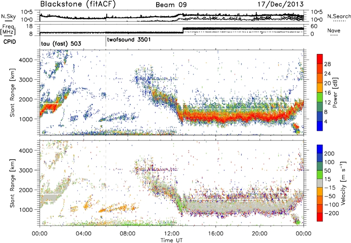Click the frequency step-up near 13:00 UT
This screenshot has width=351, height=243.
pos(183,30)
